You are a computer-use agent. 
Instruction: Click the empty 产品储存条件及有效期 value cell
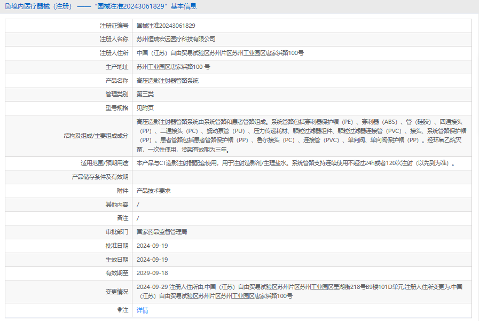(x=302, y=177)
